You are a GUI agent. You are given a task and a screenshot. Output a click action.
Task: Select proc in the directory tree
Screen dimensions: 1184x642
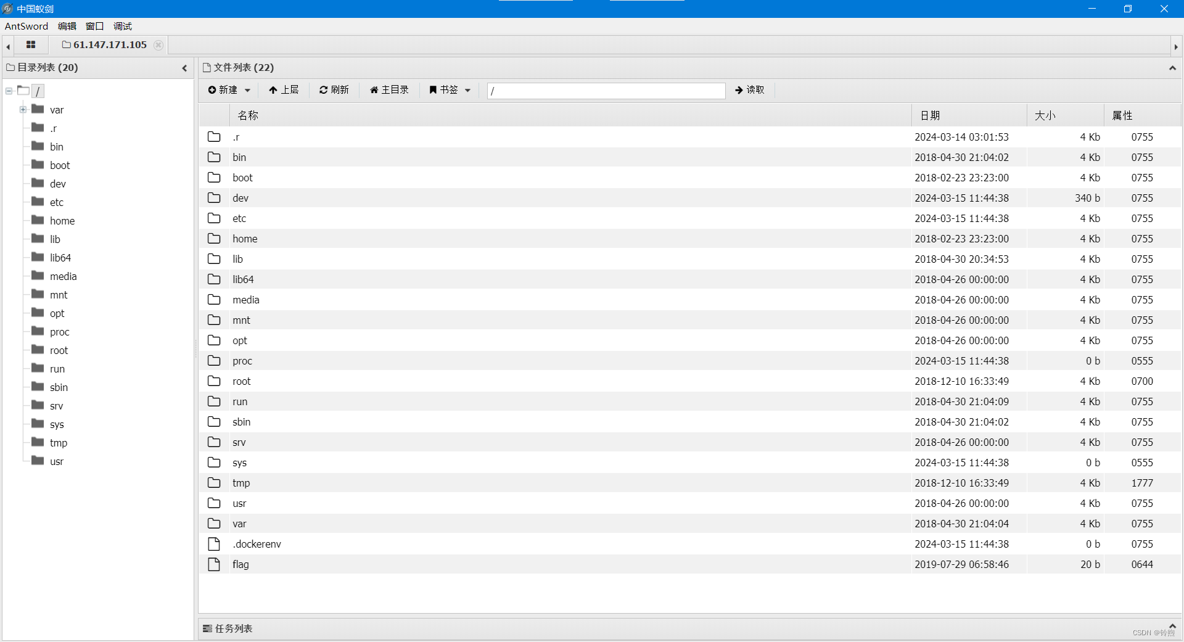(59, 332)
